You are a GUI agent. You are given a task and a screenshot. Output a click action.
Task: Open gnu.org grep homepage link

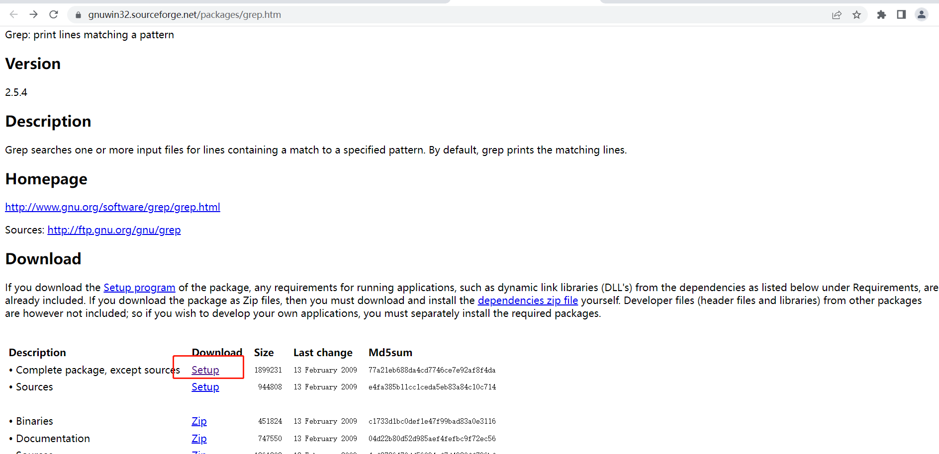112,207
